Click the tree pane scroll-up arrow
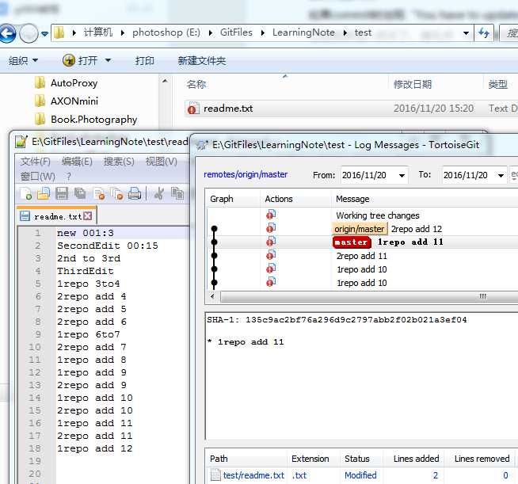The image size is (518, 484). pos(165,81)
